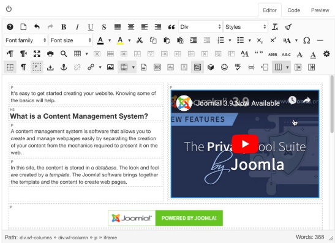This screenshot has width=335, height=243.
Task: Toggle fullscreen editor mode
Action: pyautogui.click(x=37, y=54)
